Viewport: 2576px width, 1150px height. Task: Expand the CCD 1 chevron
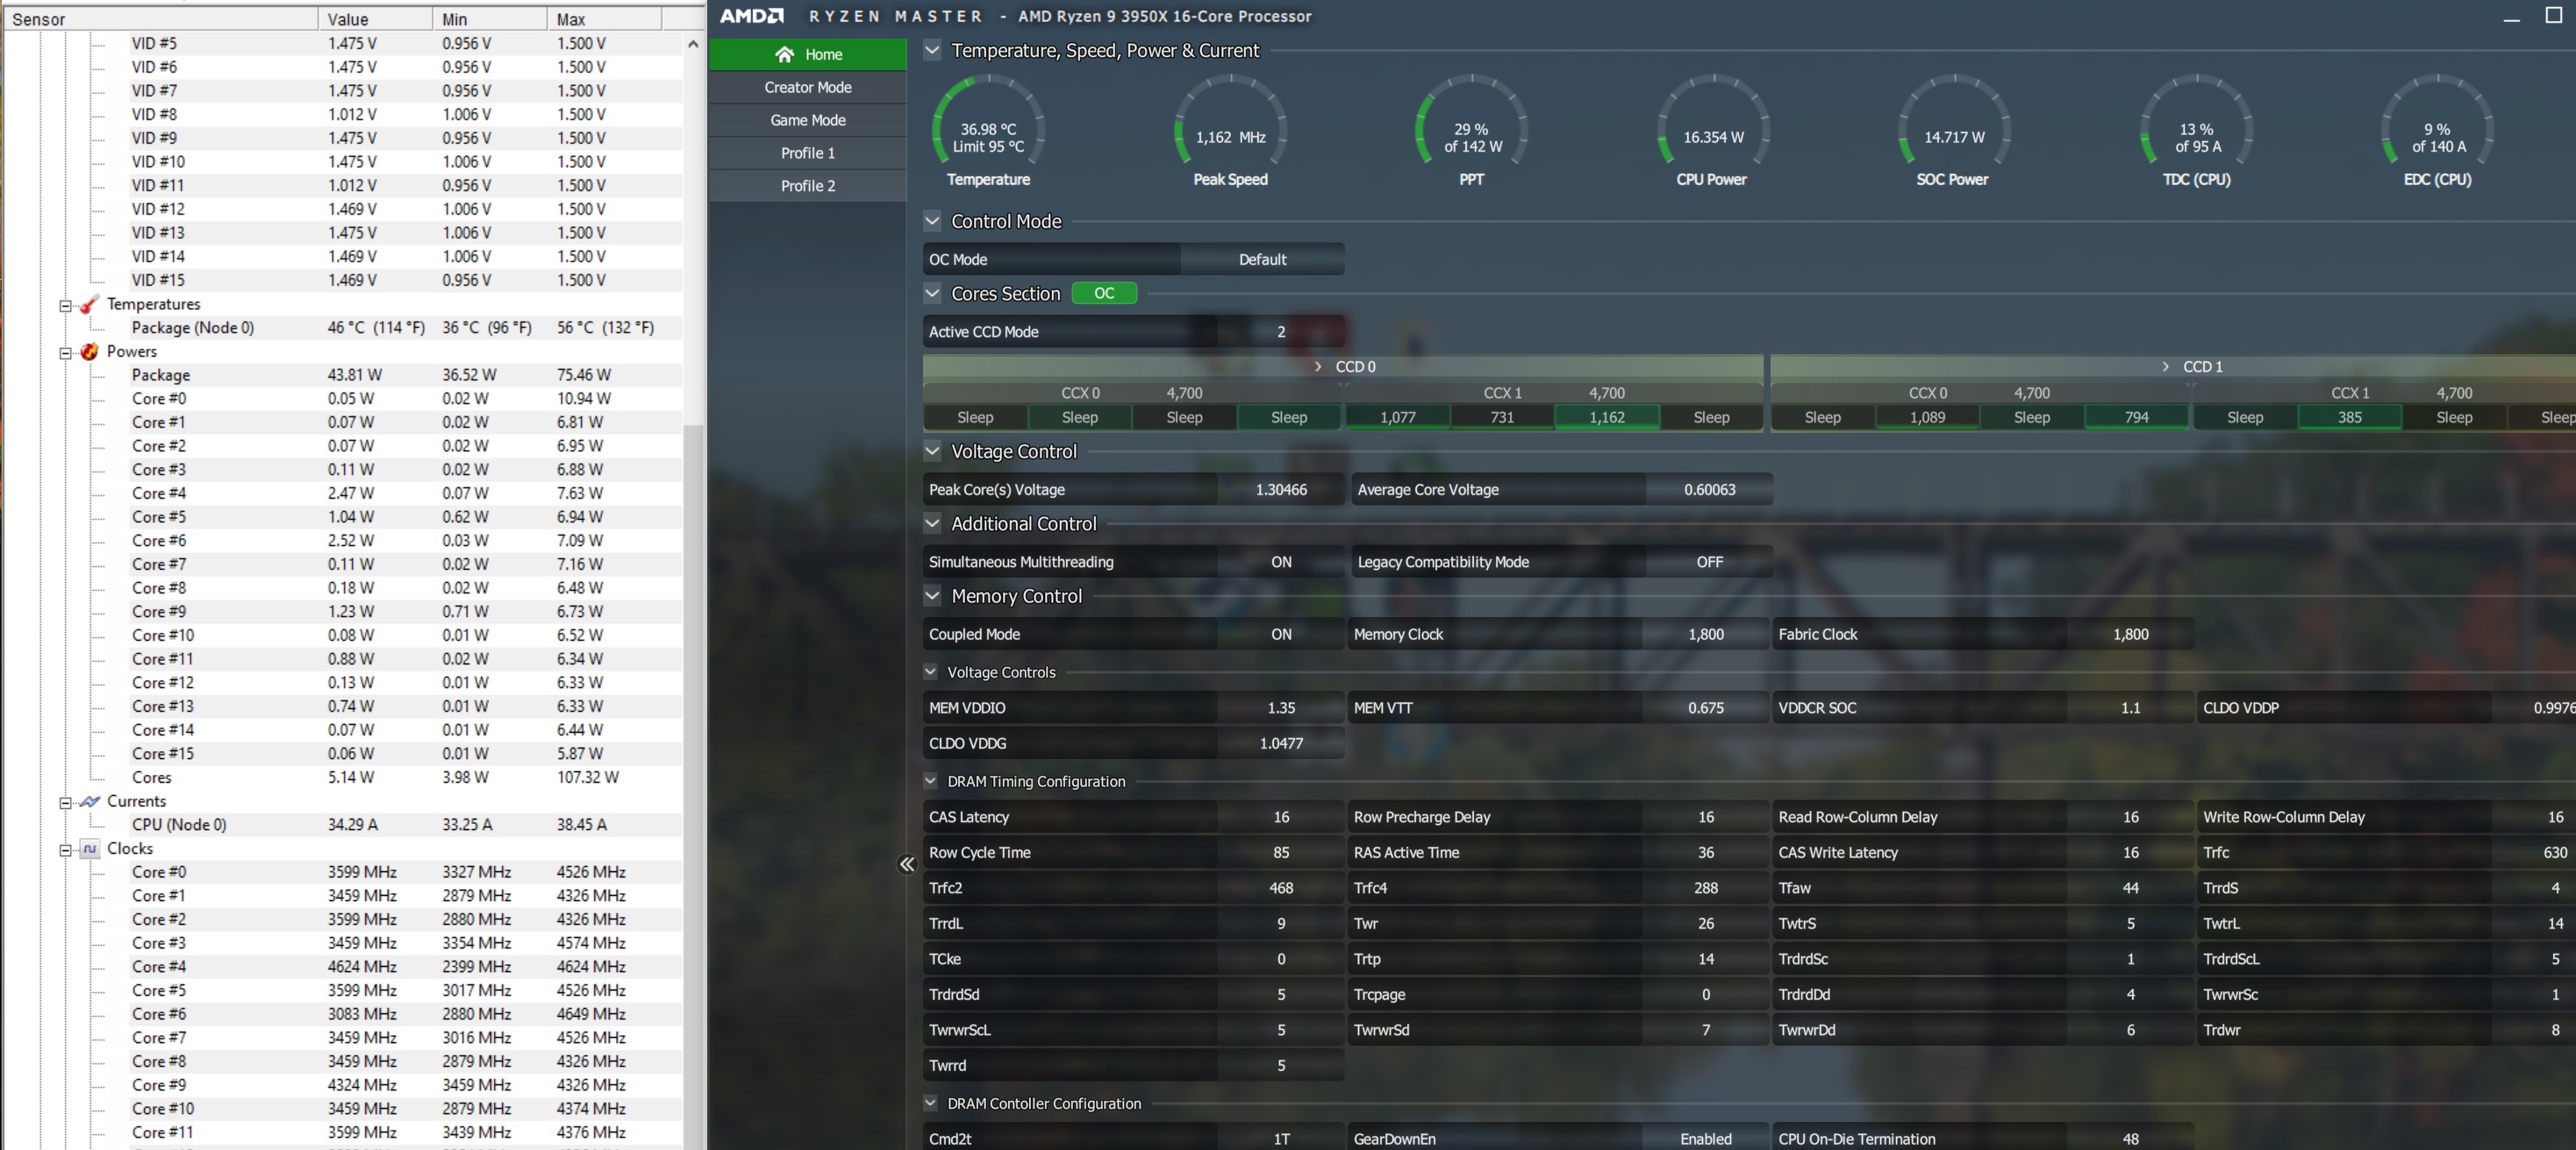coord(2165,366)
